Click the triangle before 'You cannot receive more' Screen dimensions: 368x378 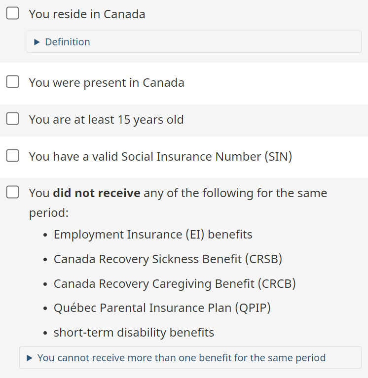[x=30, y=358]
